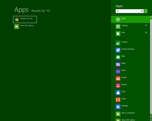Screen dimensions: 152x121
Task: Choose the Music headphones icon
Action: 118,71
